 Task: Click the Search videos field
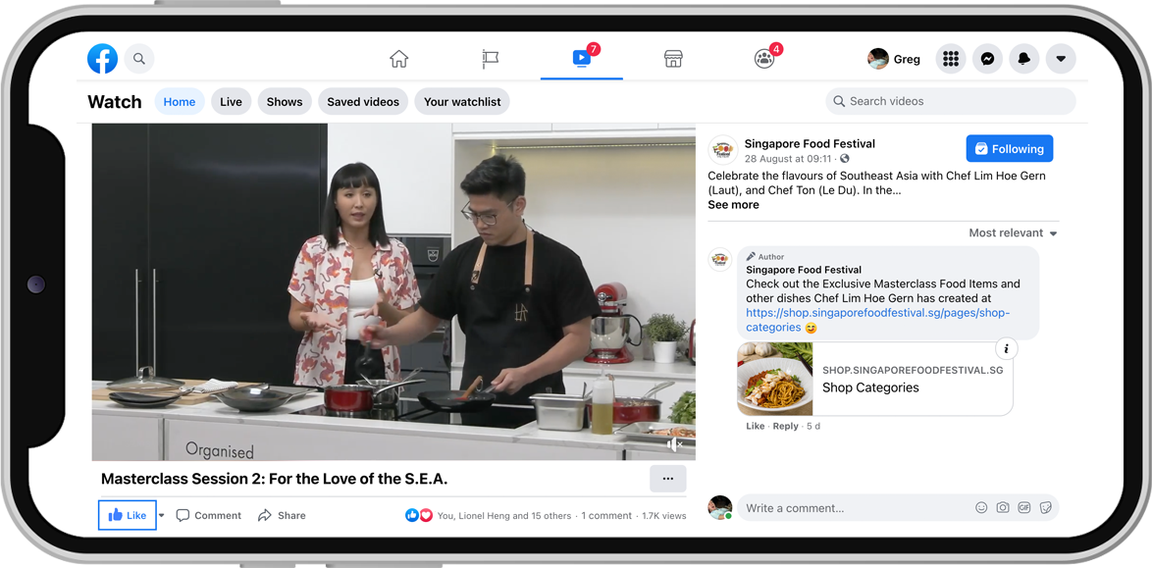click(x=951, y=101)
